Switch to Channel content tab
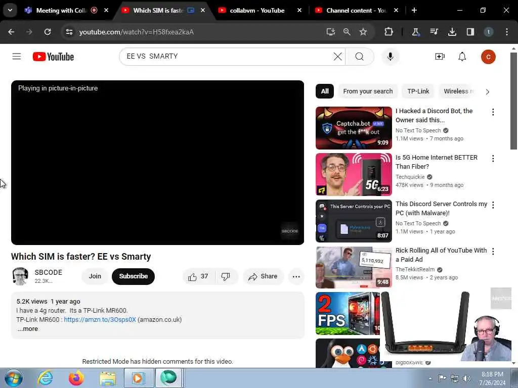Viewport: 518px width, 388px height. pos(356,10)
